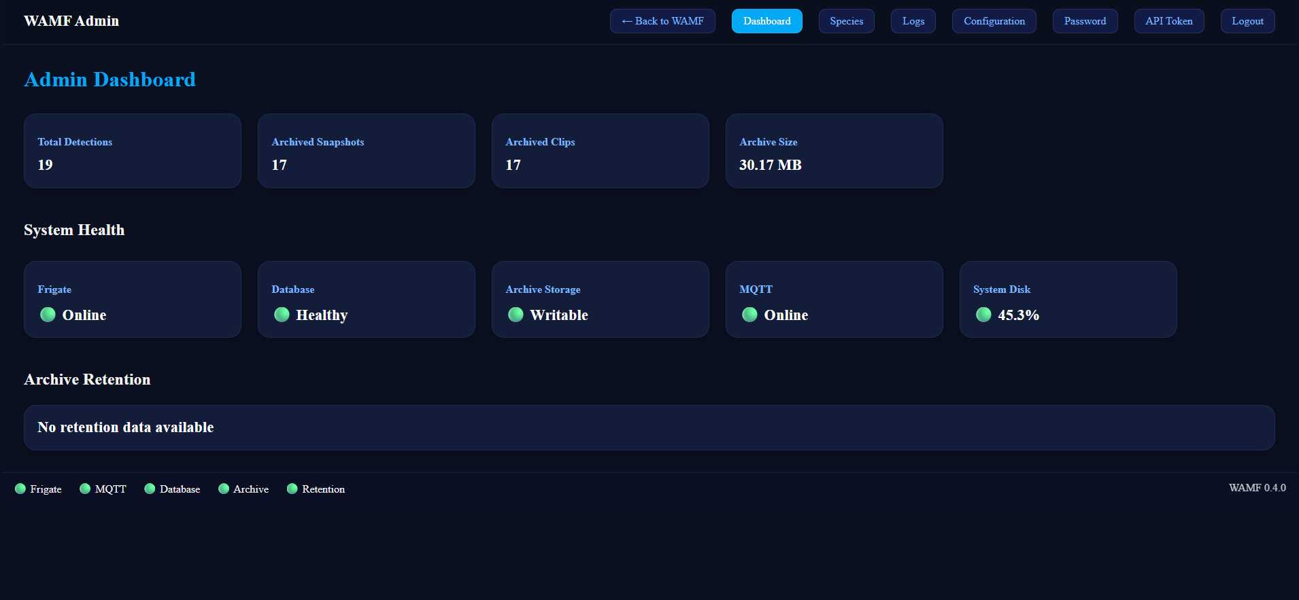Select the Archived Snapshots label

pyautogui.click(x=318, y=142)
